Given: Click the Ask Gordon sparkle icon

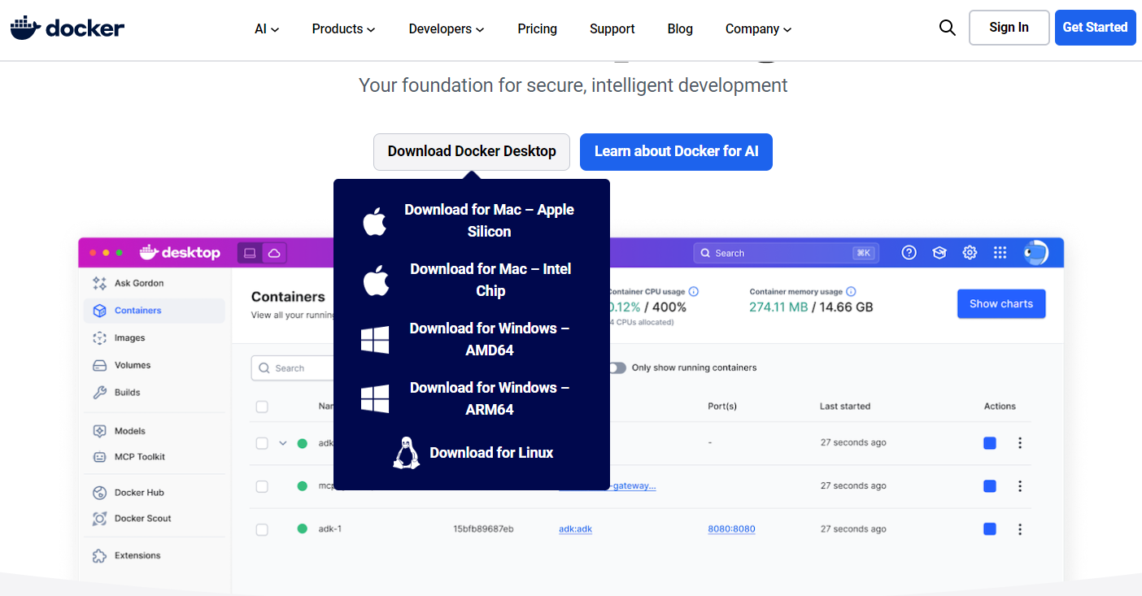Looking at the screenshot, I should tap(99, 284).
